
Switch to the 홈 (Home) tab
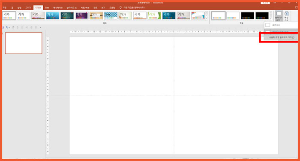click(x=12, y=8)
